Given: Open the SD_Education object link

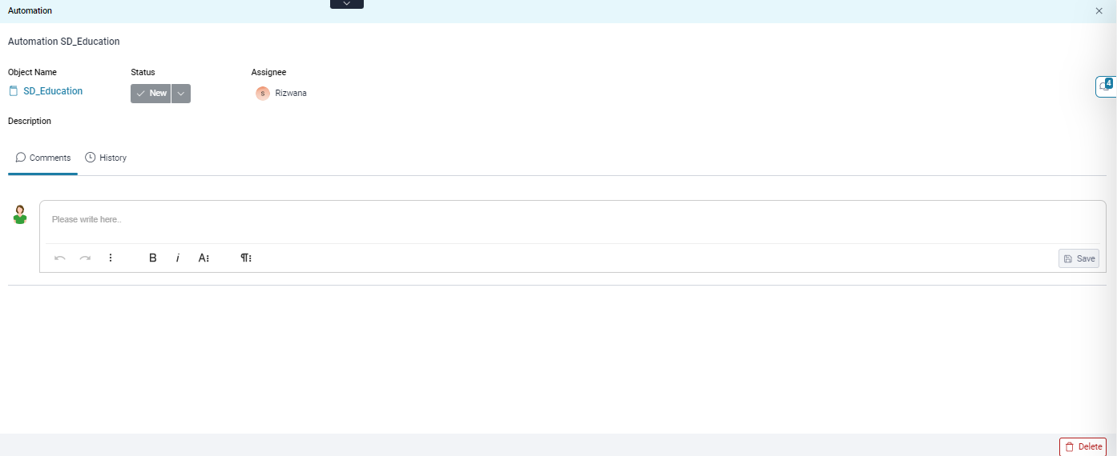Looking at the screenshot, I should point(53,91).
